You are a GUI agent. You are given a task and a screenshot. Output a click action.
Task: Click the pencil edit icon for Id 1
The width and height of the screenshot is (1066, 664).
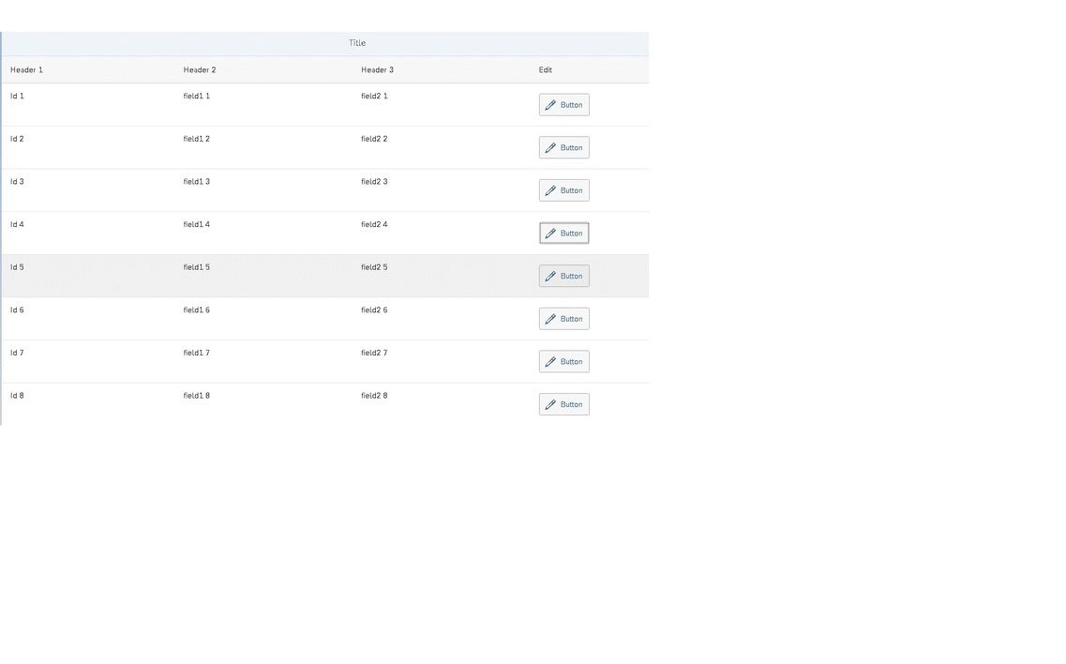(551, 104)
